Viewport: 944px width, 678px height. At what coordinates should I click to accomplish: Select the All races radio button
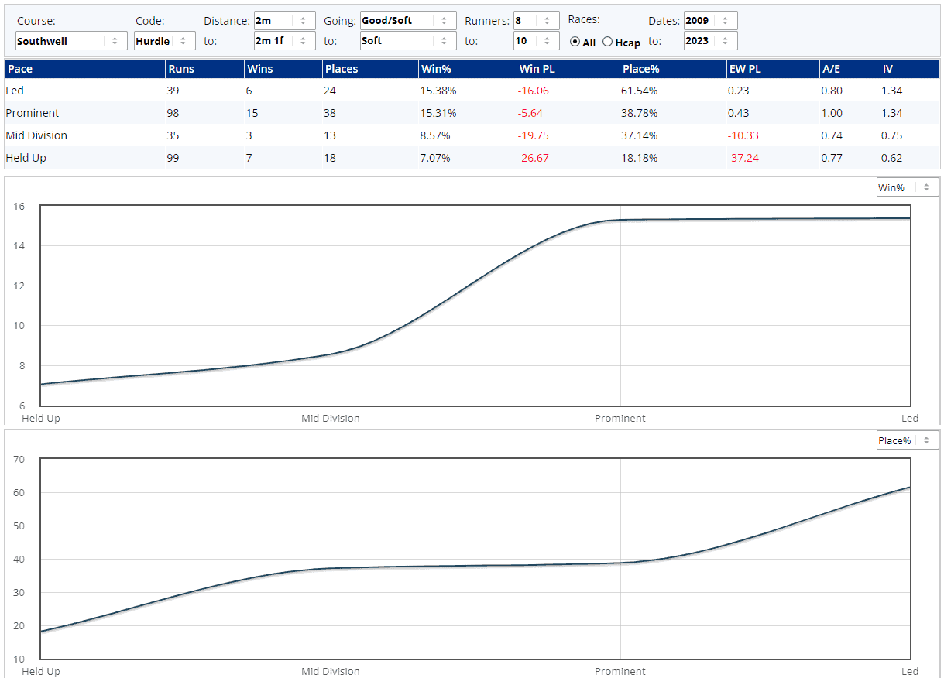pos(575,43)
